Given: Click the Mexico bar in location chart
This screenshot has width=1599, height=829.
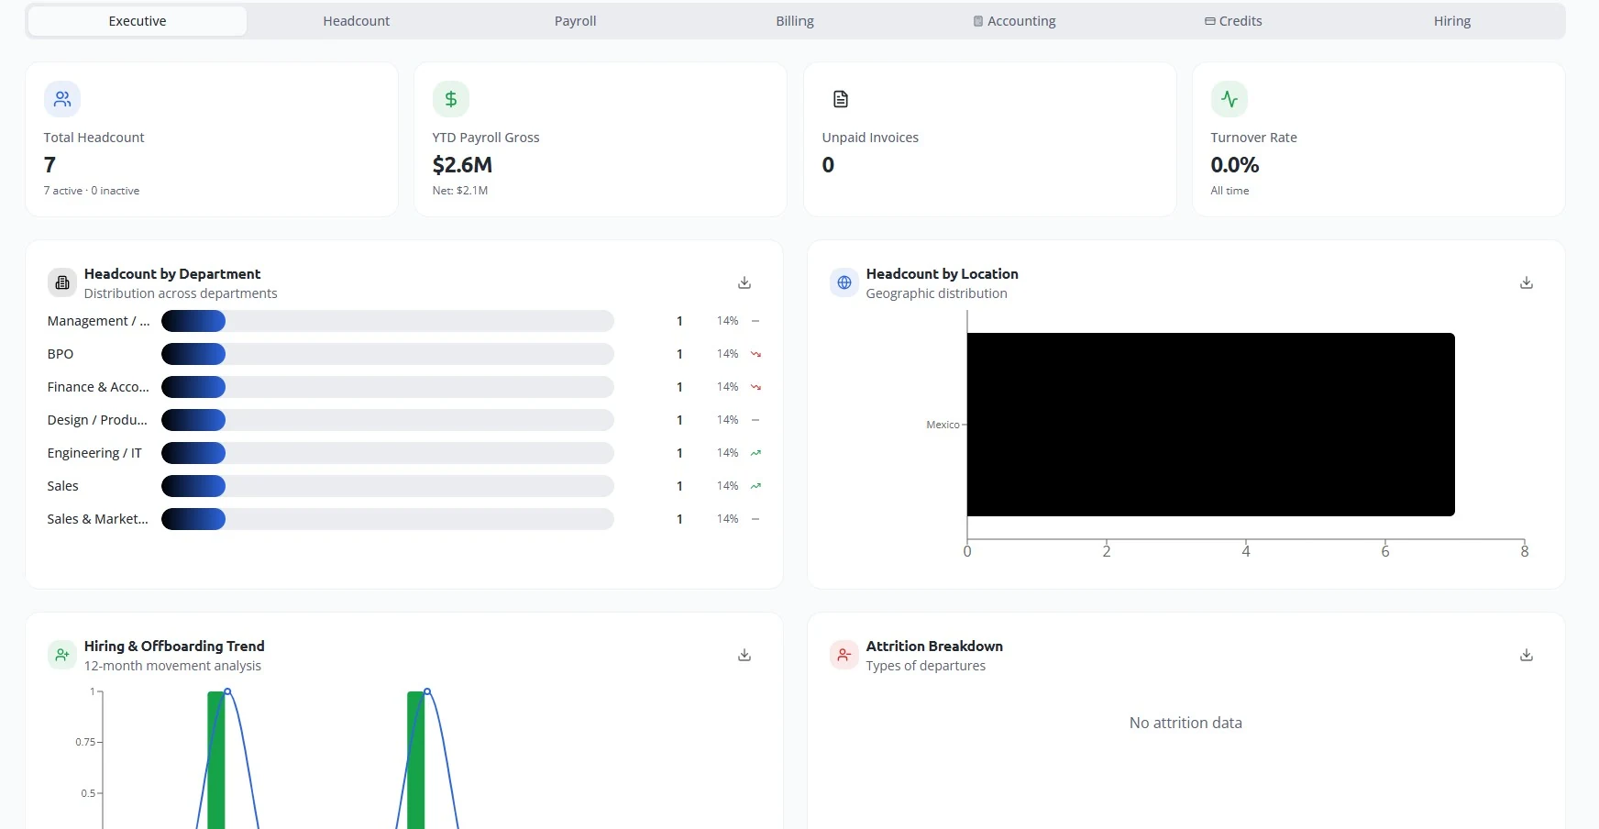Looking at the screenshot, I should coord(1211,425).
